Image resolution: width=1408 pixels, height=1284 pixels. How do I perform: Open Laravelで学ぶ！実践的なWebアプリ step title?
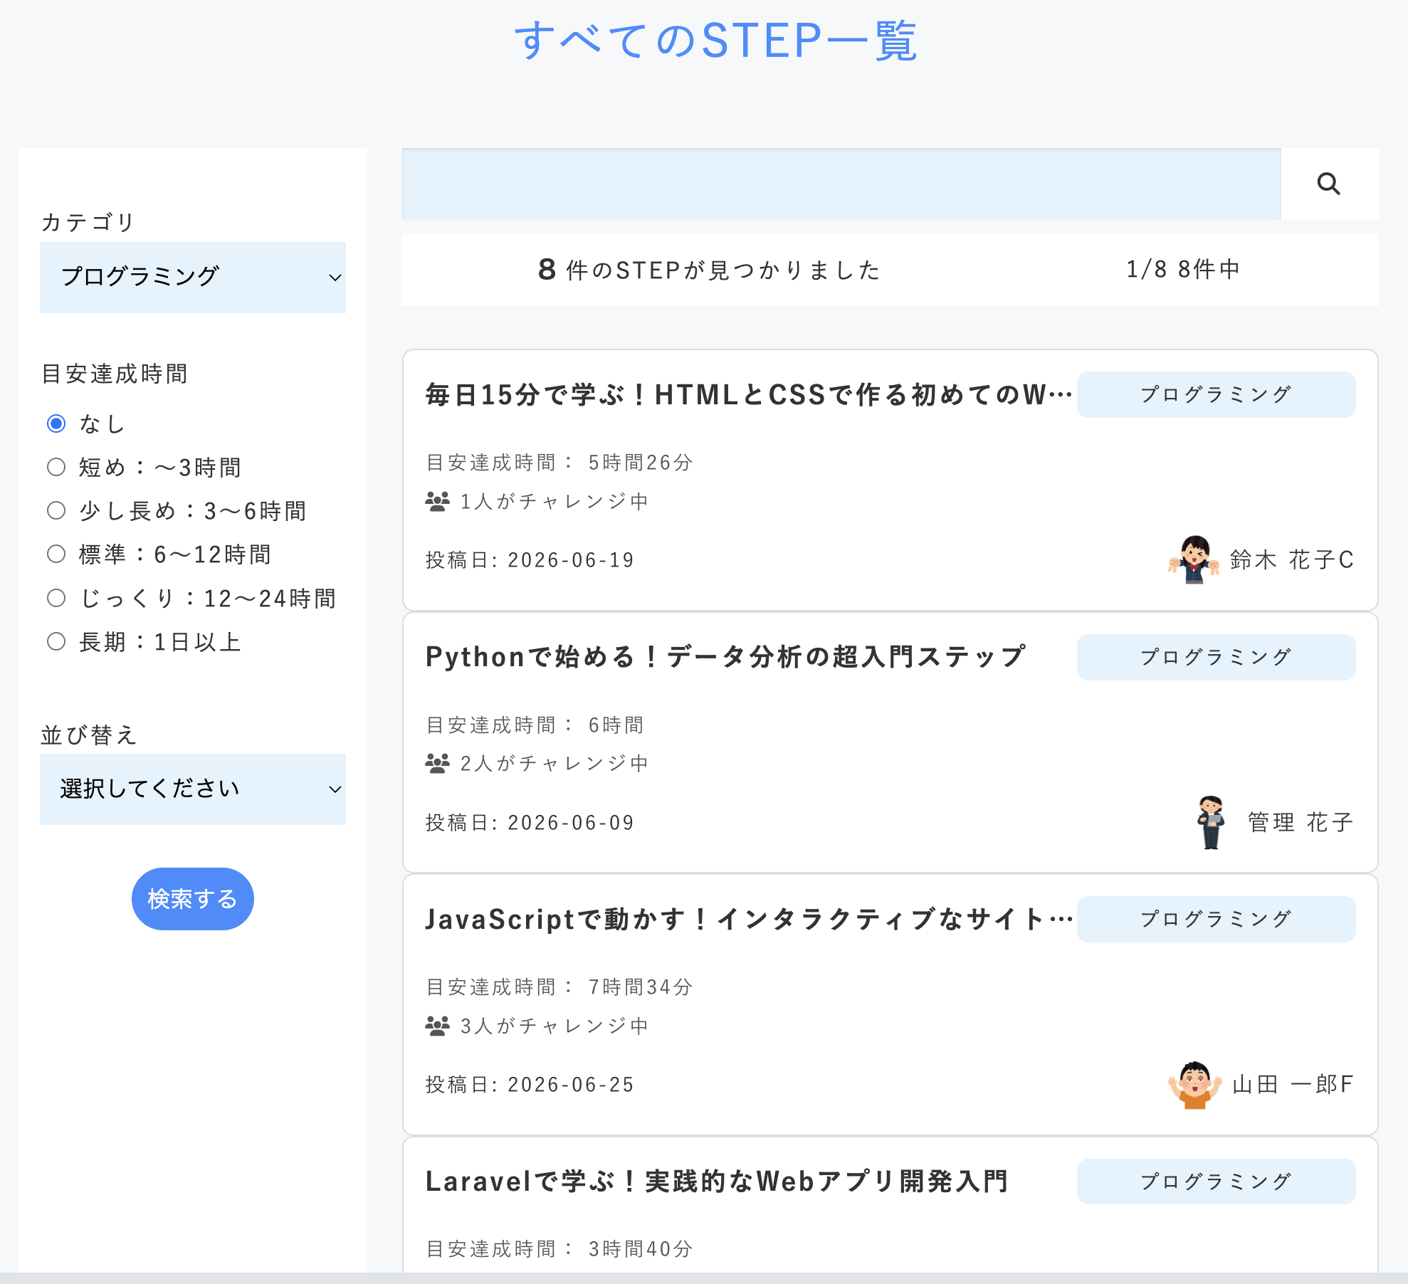[x=717, y=1181]
